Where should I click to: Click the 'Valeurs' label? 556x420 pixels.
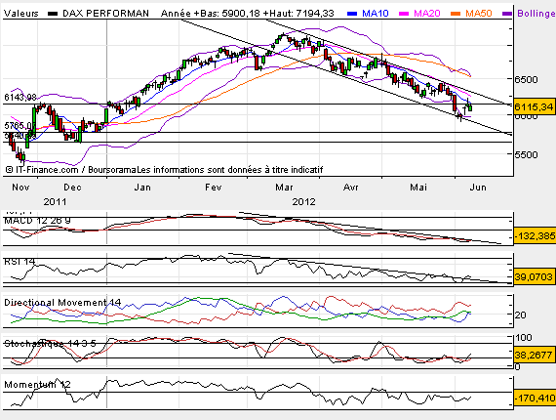(x=20, y=14)
